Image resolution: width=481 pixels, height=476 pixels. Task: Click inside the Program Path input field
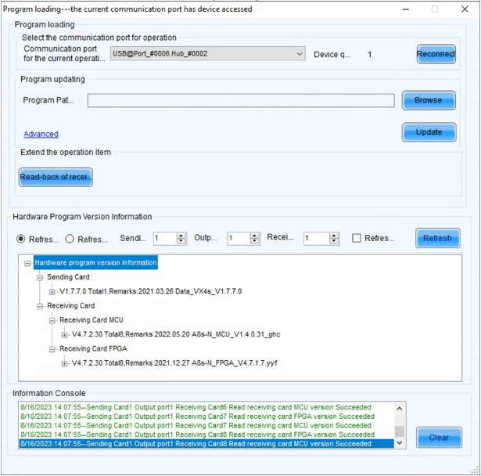point(240,100)
